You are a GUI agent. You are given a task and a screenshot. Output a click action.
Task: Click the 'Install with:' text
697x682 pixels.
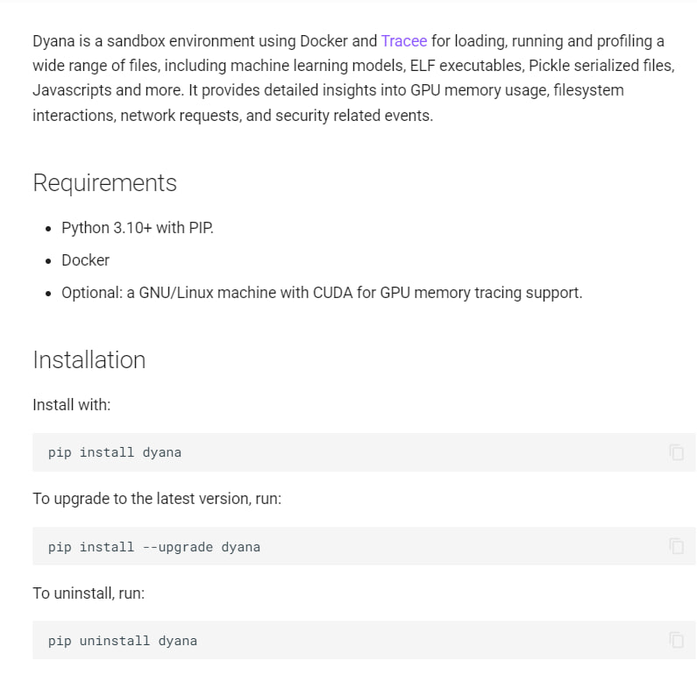(x=71, y=405)
